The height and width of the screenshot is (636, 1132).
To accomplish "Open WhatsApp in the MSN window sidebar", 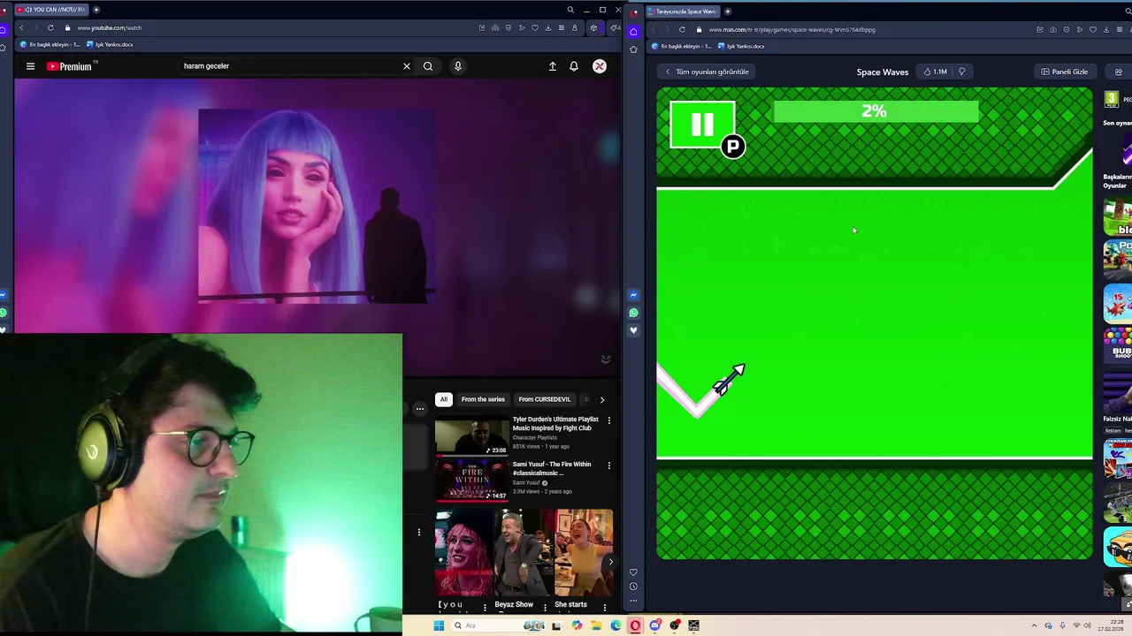I will pos(633,313).
